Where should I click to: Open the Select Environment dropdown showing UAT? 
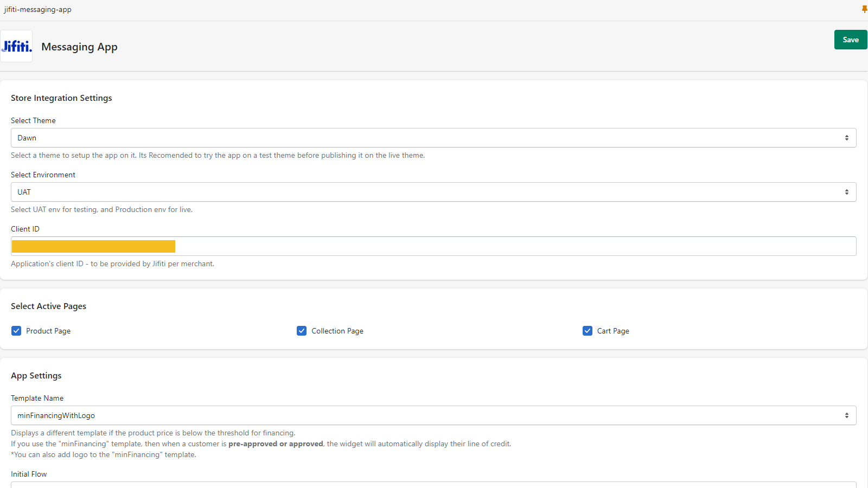tap(433, 192)
